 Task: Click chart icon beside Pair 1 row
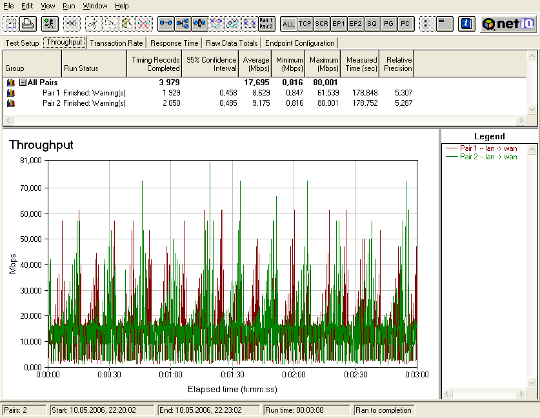(10, 93)
